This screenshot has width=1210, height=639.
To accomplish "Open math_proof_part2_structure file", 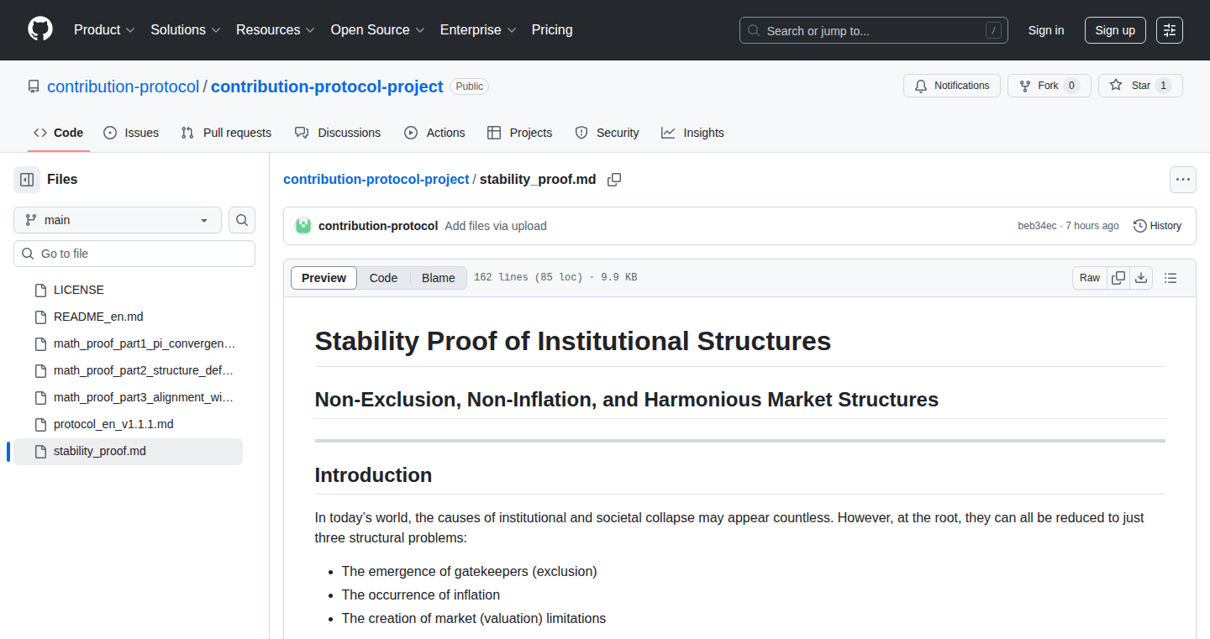I will click(x=128, y=370).
